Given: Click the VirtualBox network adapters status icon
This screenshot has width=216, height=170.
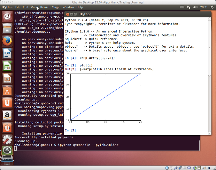Looking at the screenshot, I should click(180, 168).
